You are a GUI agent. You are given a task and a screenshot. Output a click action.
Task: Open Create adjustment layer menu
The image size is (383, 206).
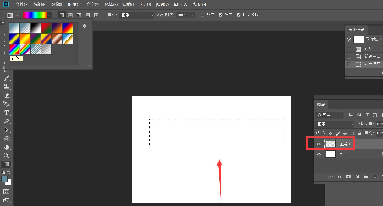357,177
